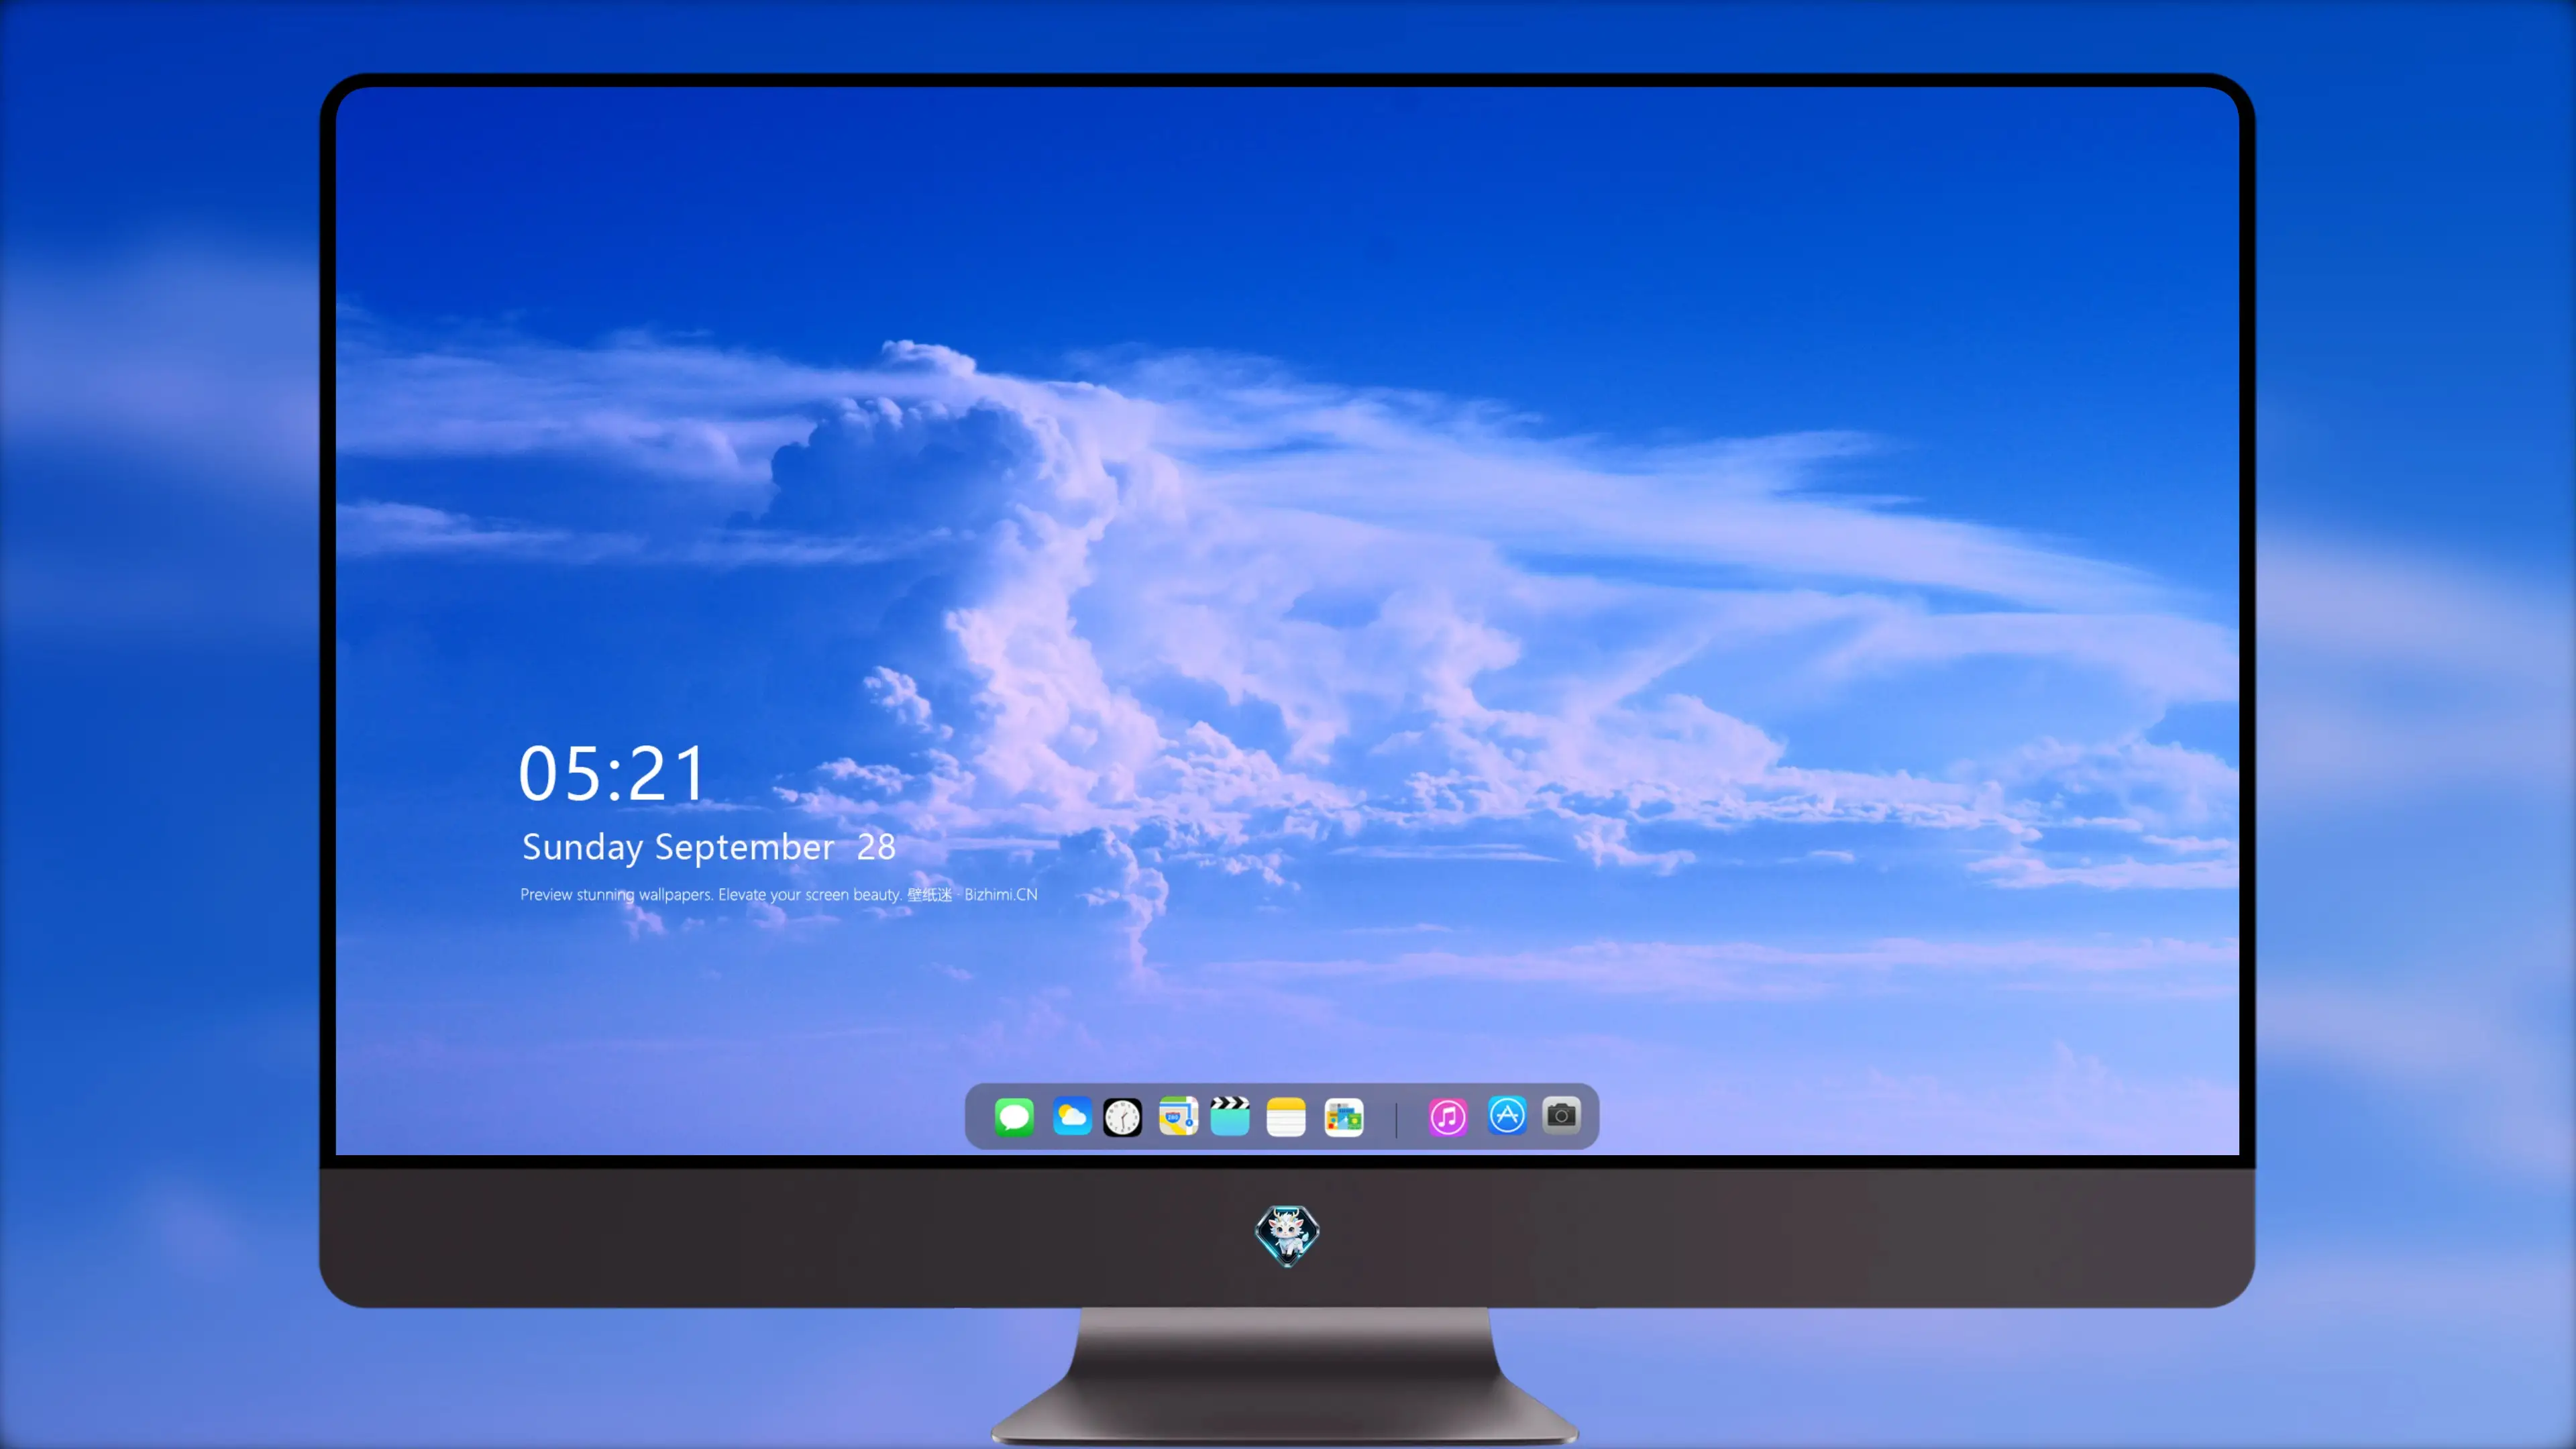The height and width of the screenshot is (1449, 2576).
Task: Open the Maps app in dock
Action: pos(1178,1116)
